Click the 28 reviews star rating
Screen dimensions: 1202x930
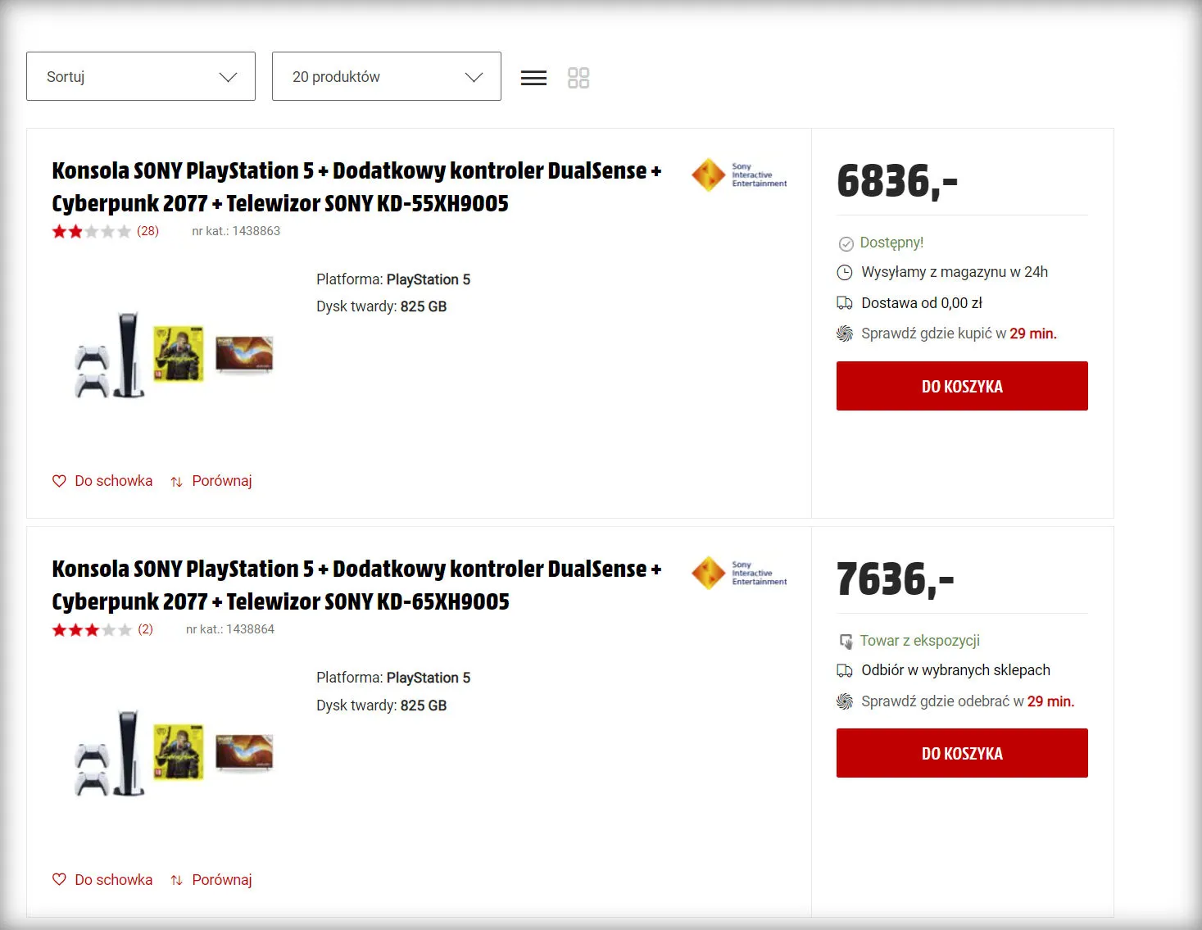point(105,231)
